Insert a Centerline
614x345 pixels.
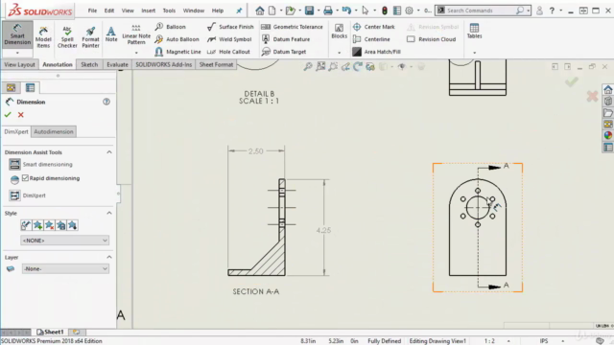tap(371, 39)
